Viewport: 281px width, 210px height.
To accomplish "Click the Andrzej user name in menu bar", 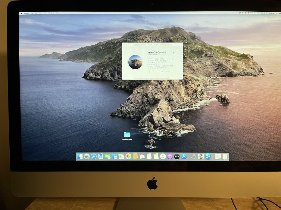I will [271, 13].
